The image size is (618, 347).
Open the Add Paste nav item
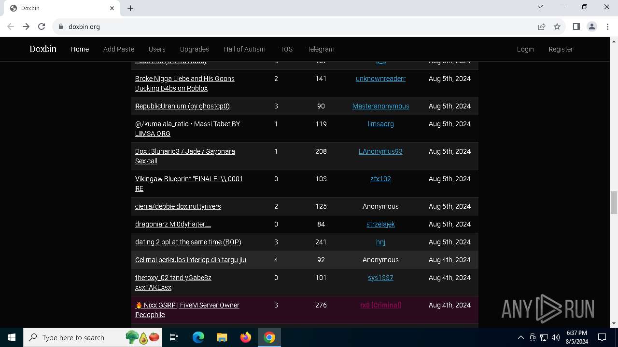click(119, 49)
